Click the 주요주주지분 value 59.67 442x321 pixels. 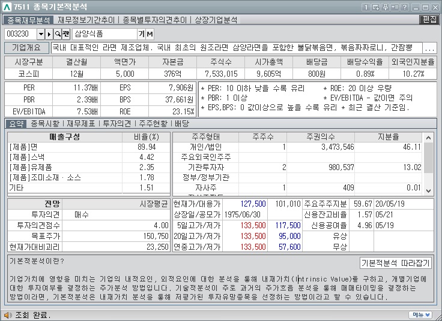[363, 204]
